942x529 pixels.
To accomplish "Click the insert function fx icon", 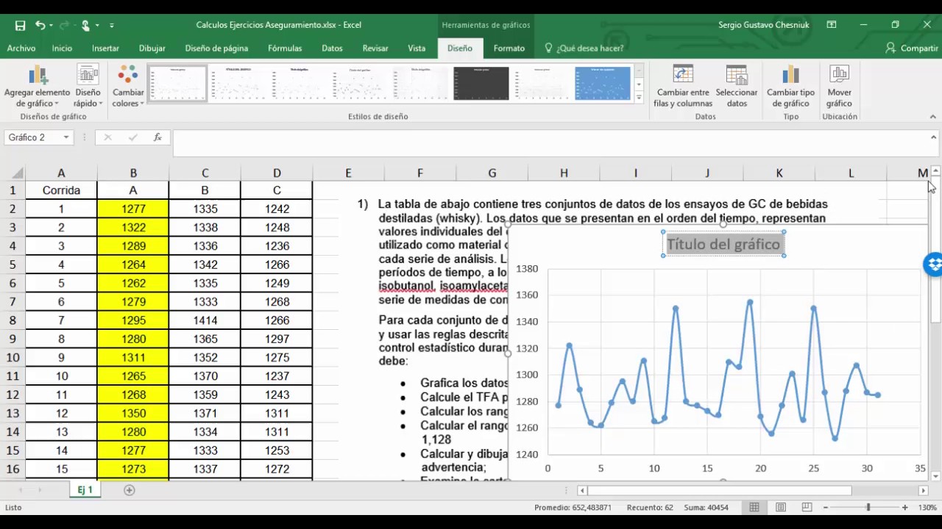I will tap(157, 137).
